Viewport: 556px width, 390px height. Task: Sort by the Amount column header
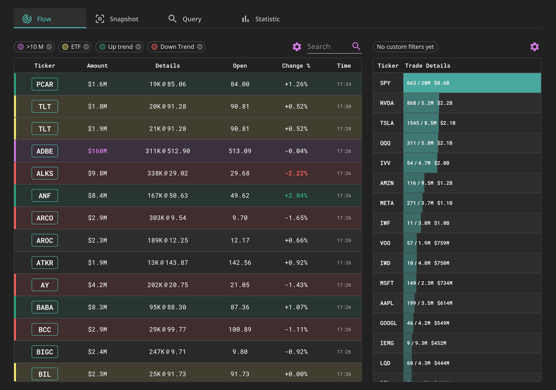click(x=97, y=65)
